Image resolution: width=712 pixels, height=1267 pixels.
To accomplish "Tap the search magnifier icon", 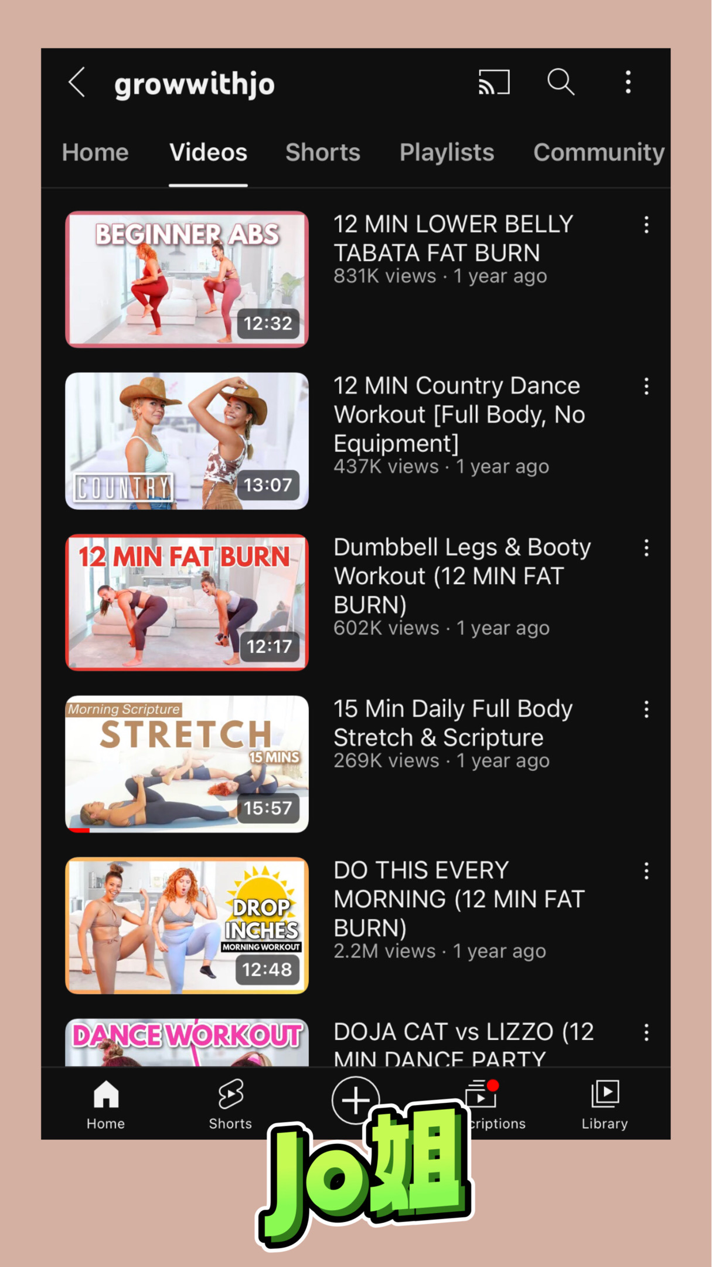I will click(561, 82).
